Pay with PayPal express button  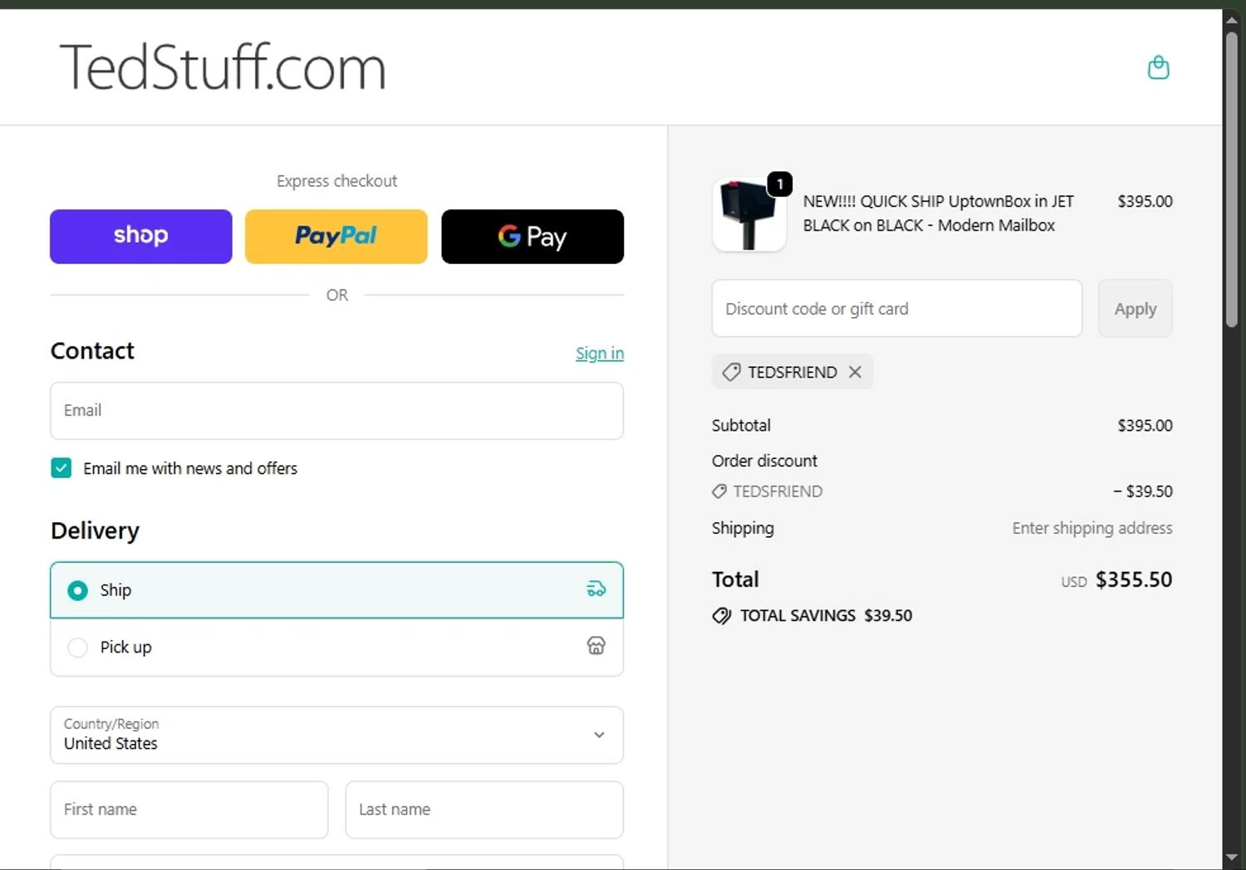click(336, 237)
